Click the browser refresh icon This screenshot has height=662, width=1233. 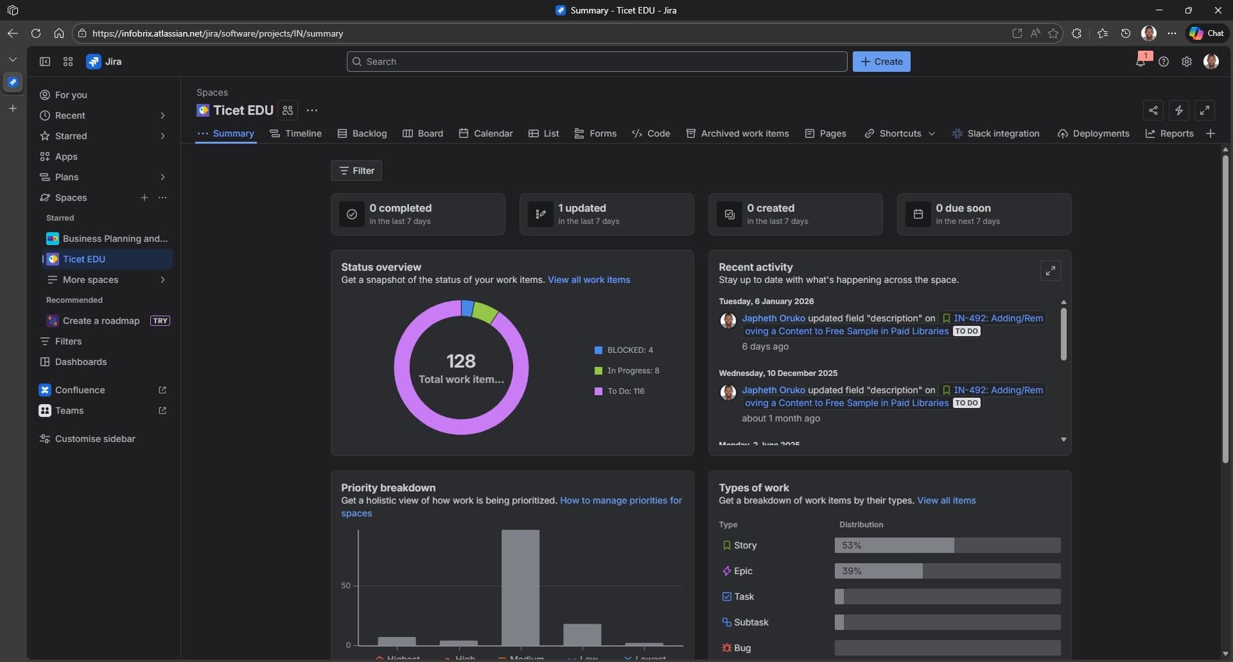36,33
